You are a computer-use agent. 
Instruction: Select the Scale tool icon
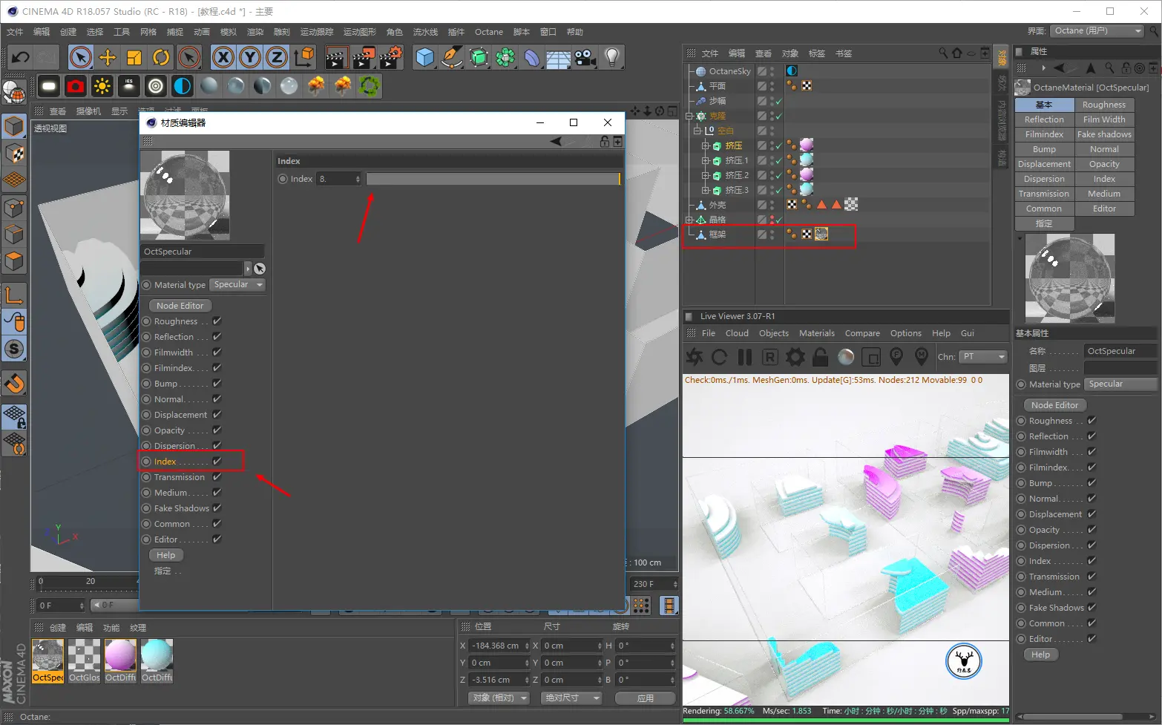134,57
